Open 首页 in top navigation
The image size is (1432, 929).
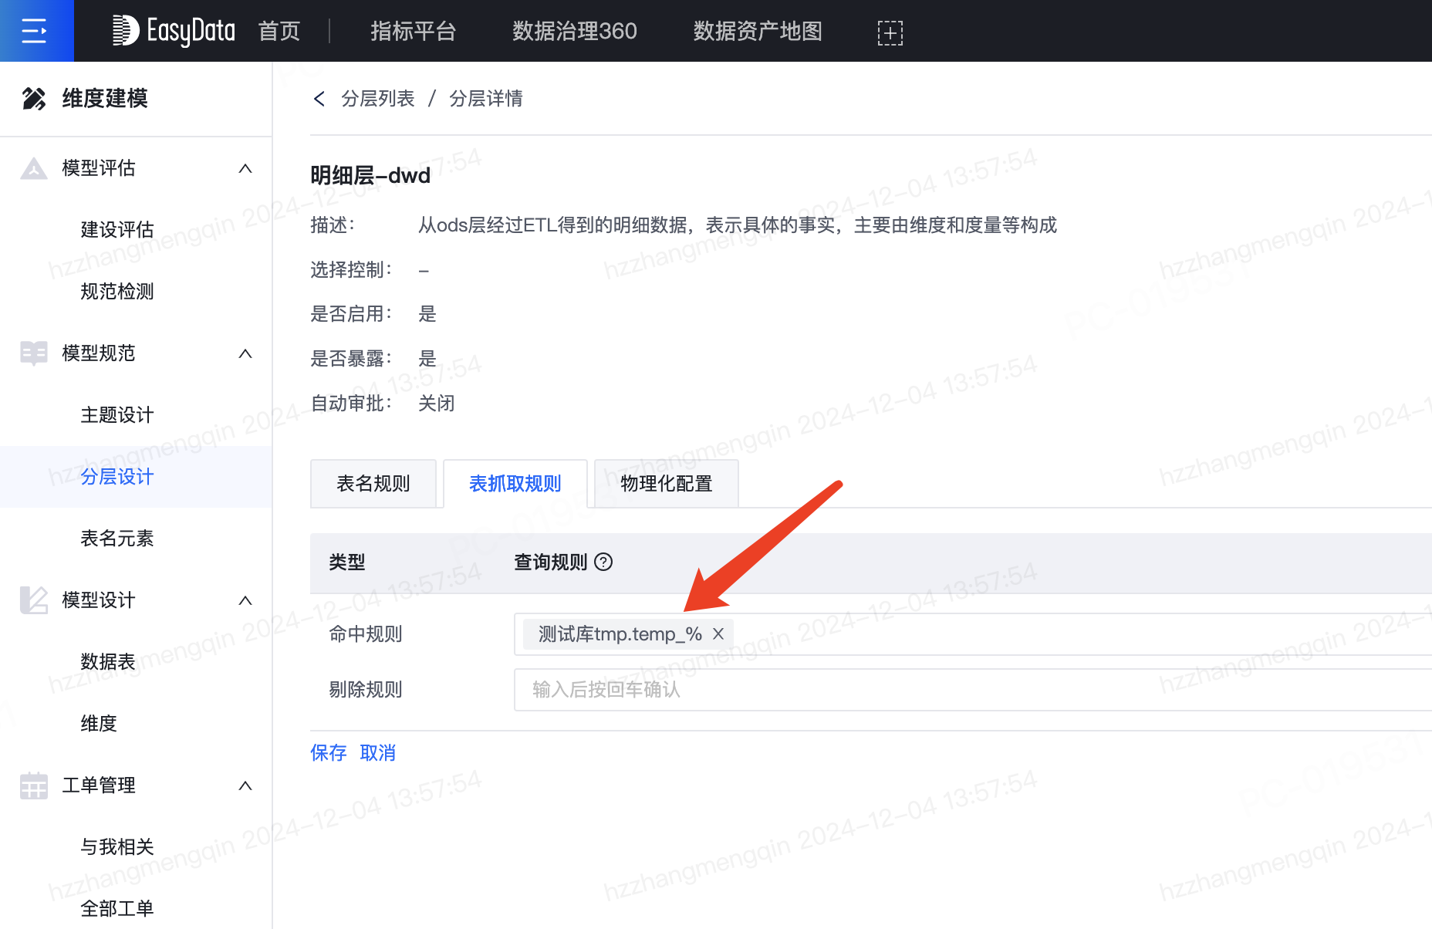(279, 31)
